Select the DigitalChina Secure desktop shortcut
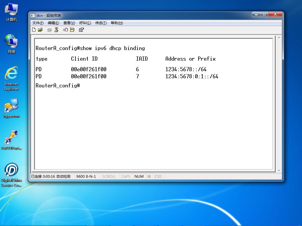Viewport: 302px width, 226px height. pyautogui.click(x=12, y=175)
